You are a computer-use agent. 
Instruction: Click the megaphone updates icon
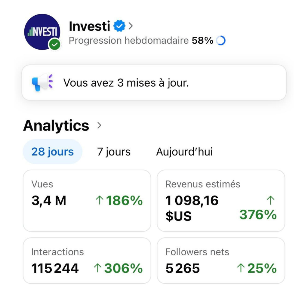(42, 82)
